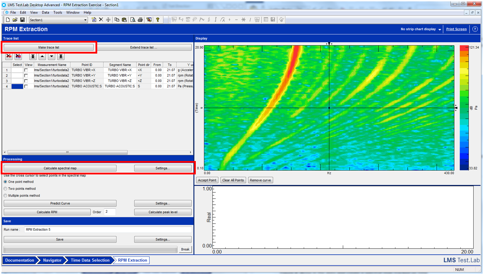Switch to the Time Data Selection tab
The height and width of the screenshot is (275, 484).
tap(90, 260)
